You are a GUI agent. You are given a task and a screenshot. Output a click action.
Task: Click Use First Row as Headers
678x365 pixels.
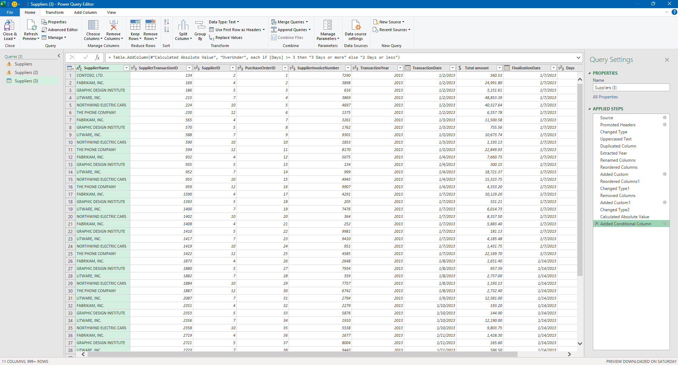tap(237, 30)
